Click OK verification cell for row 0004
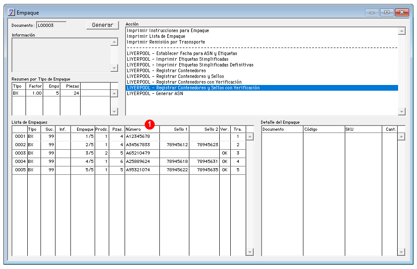 (225, 161)
